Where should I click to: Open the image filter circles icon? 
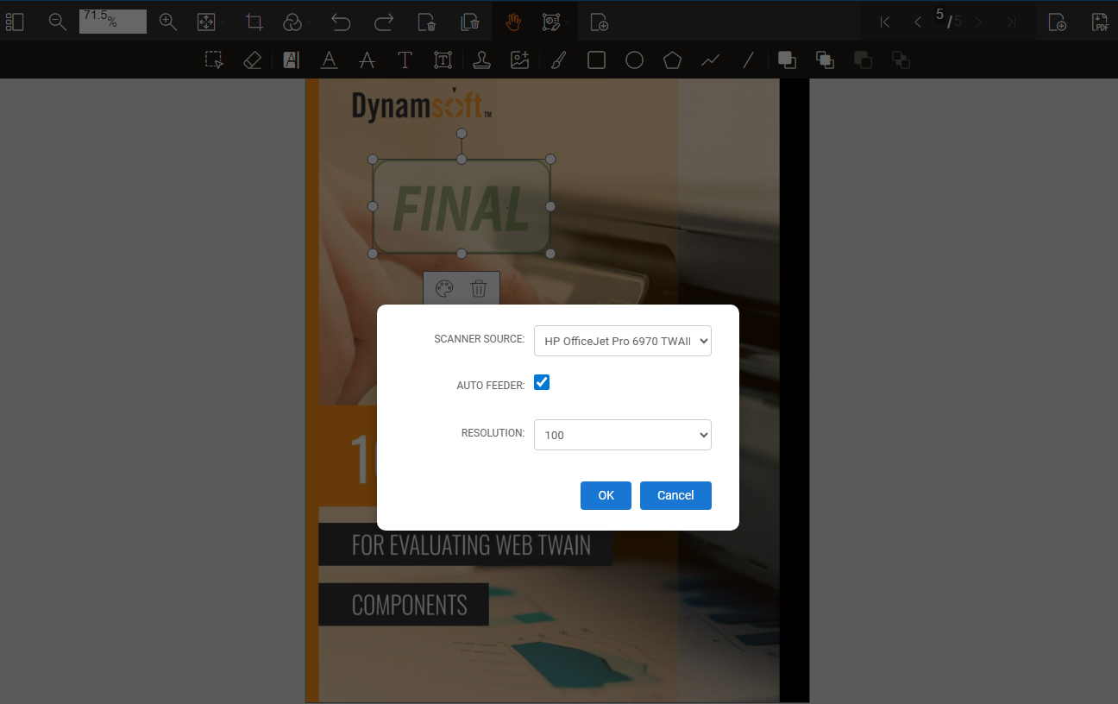292,22
